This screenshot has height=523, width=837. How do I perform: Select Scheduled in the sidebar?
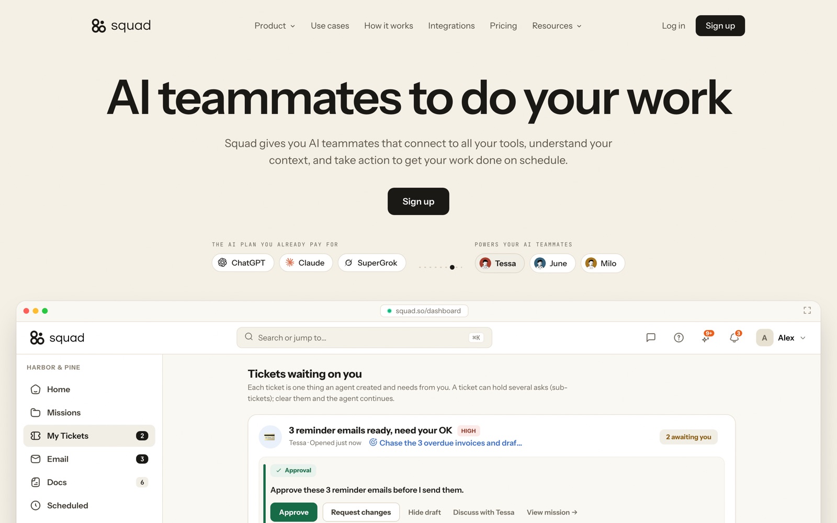point(89,506)
